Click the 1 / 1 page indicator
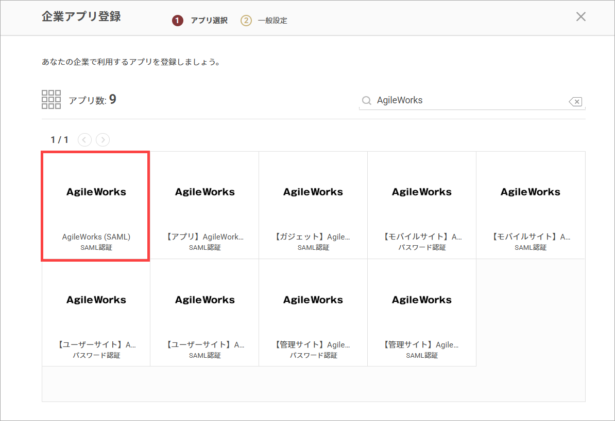 click(x=60, y=140)
